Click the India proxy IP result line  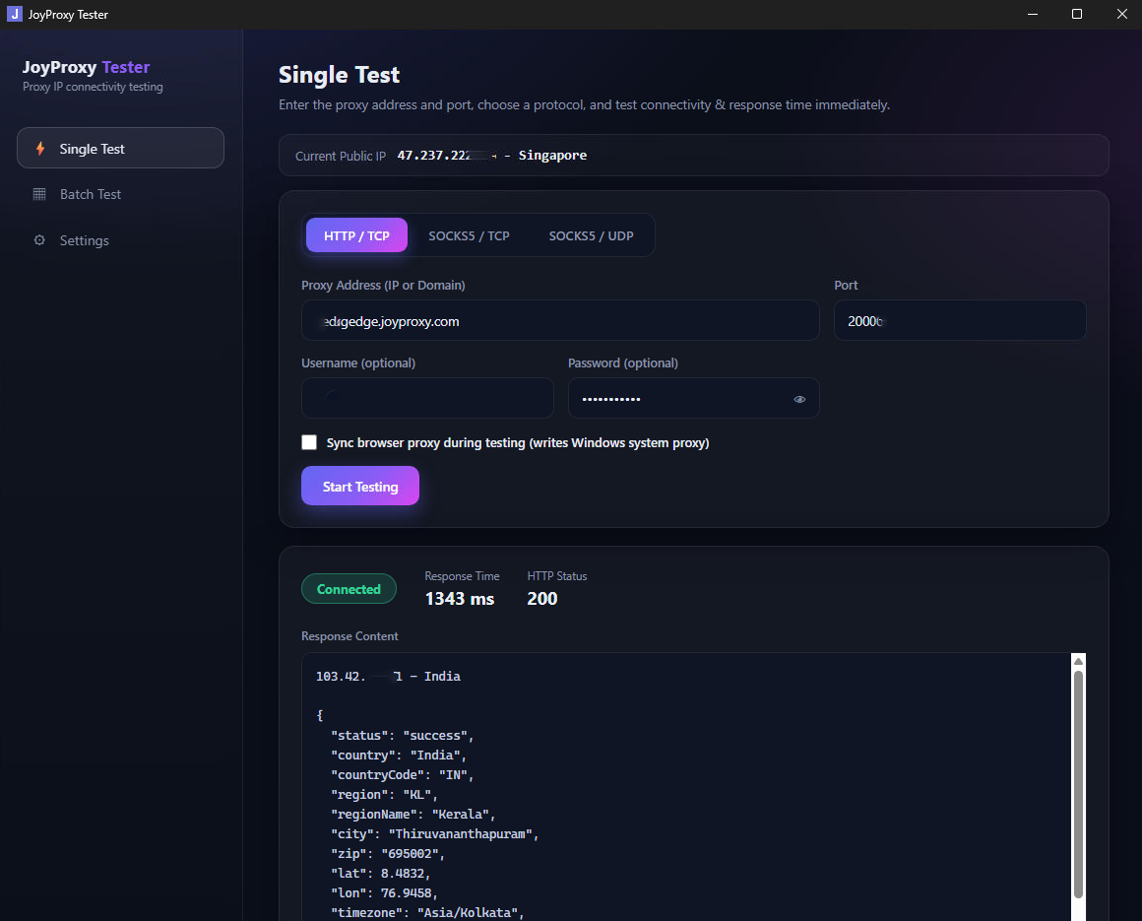(x=388, y=676)
